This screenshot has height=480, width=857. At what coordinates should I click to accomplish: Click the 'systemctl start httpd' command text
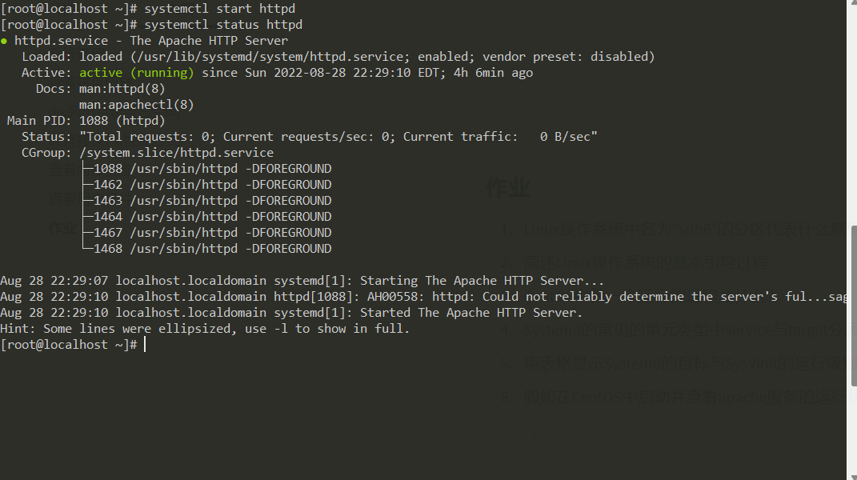[x=219, y=9]
